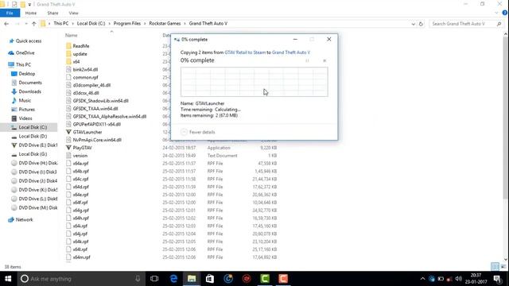The height and width of the screenshot is (286, 509).
Task: Cancel the file copy operation
Action: [x=324, y=60]
